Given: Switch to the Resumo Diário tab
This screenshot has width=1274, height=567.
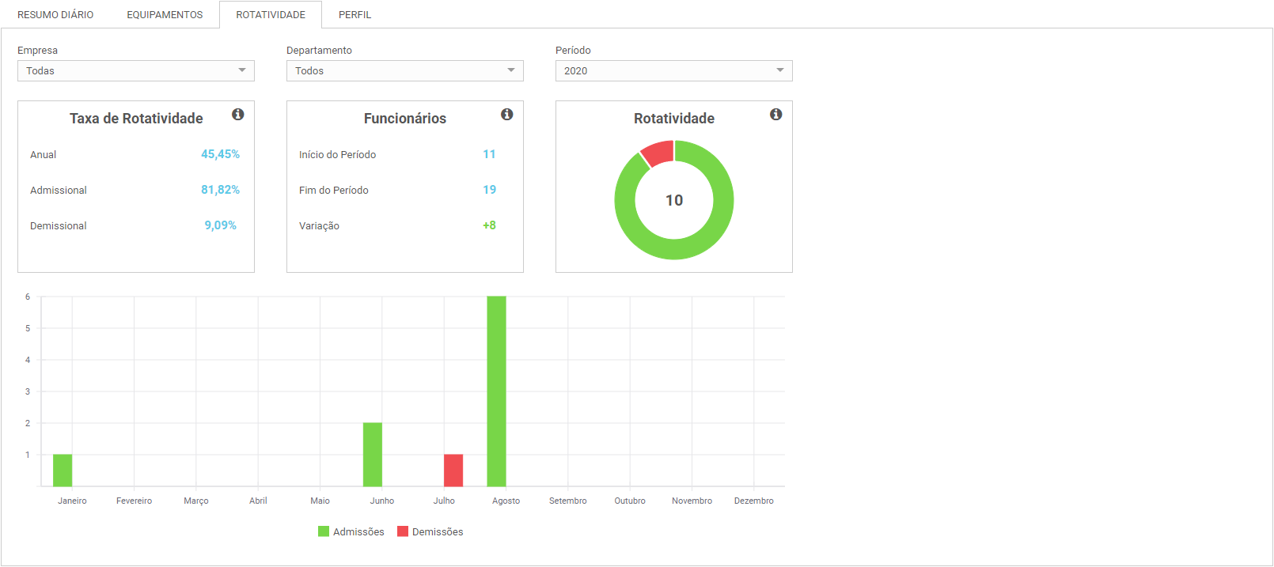Looking at the screenshot, I should tap(55, 15).
